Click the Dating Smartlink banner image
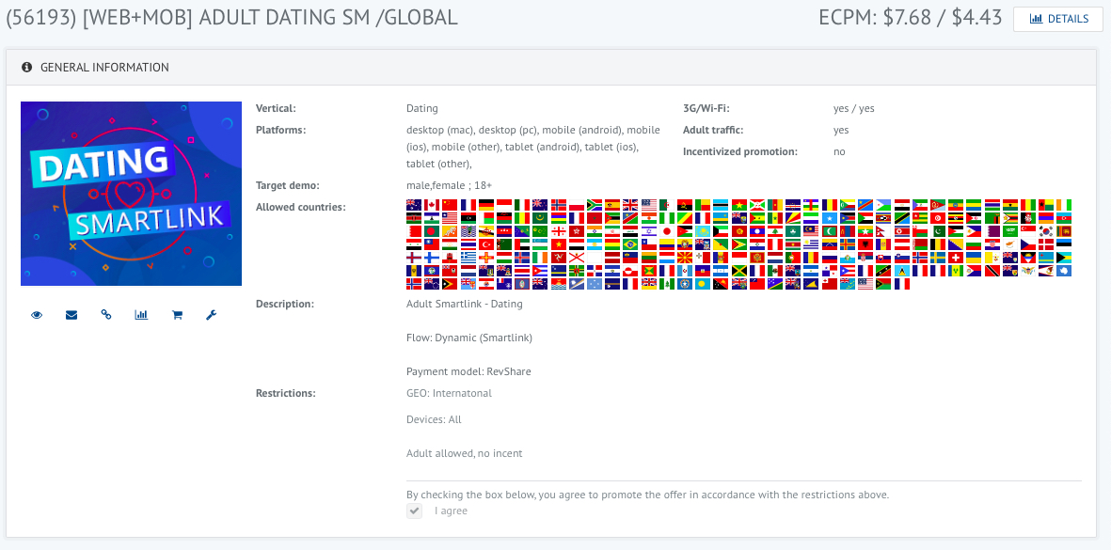The image size is (1111, 550). tap(131, 194)
